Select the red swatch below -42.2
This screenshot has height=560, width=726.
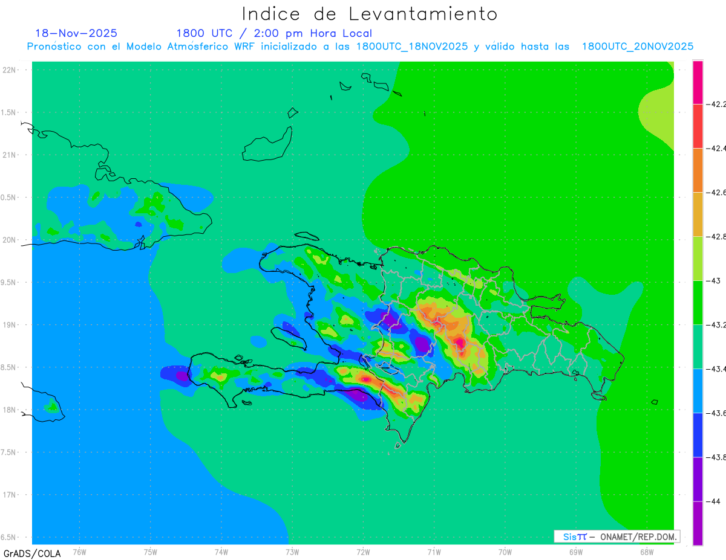(x=698, y=126)
